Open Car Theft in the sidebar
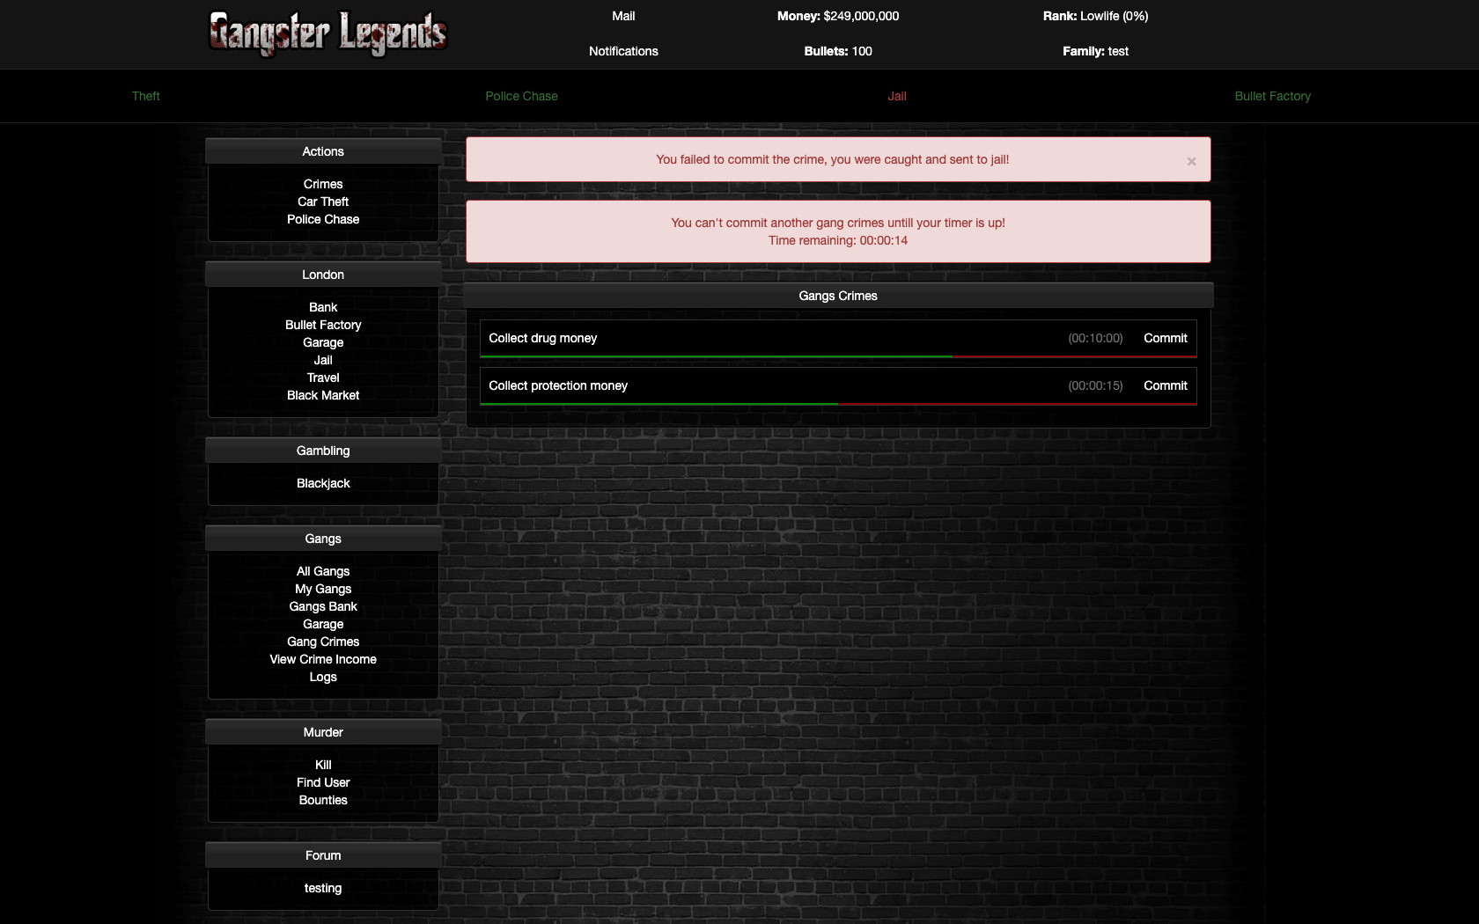This screenshot has height=924, width=1479. [323, 202]
